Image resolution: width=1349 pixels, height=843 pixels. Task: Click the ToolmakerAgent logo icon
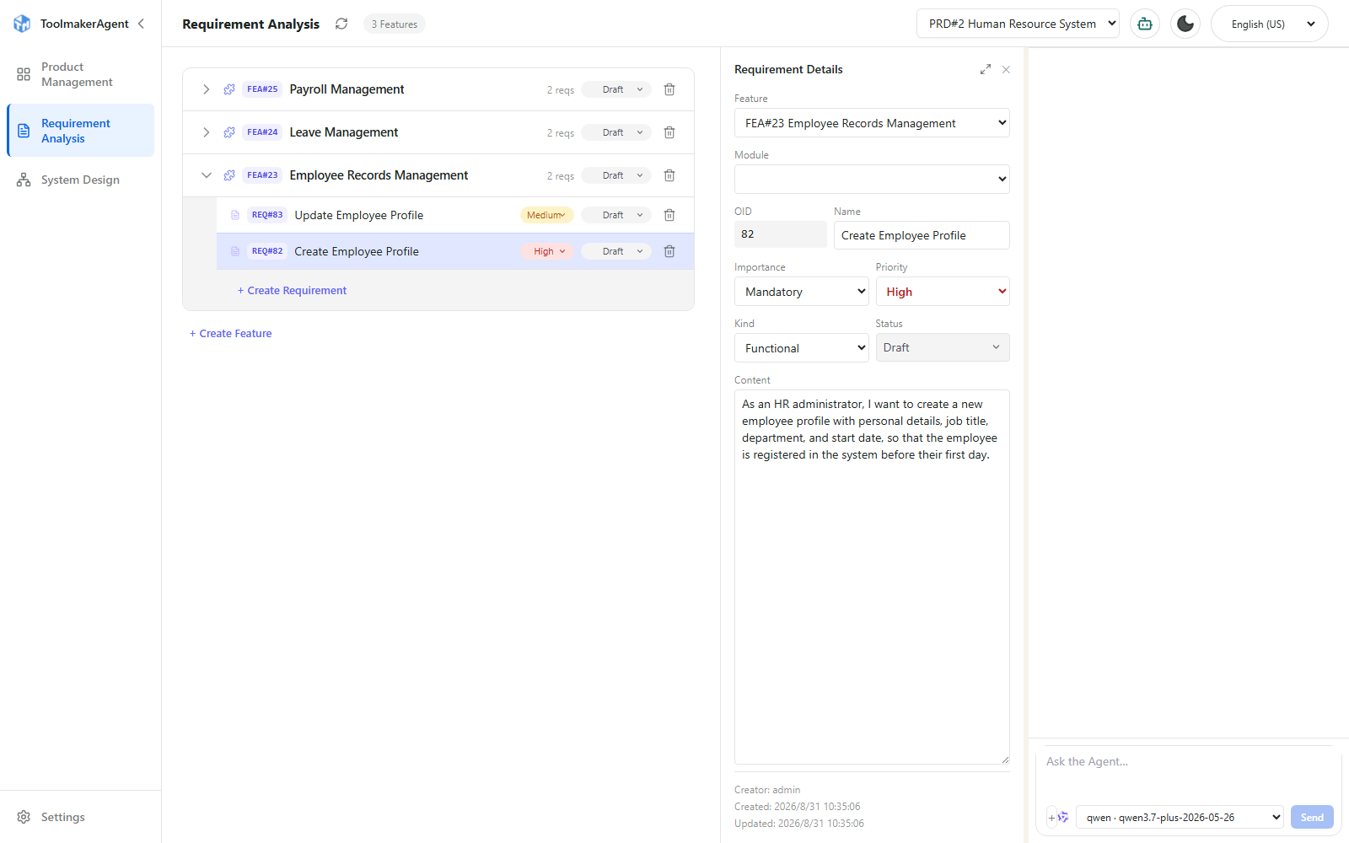point(22,24)
